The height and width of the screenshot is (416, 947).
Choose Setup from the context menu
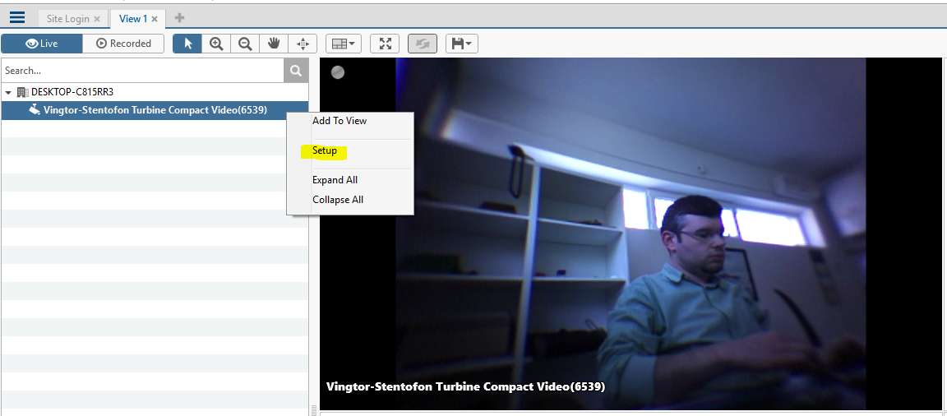tap(325, 151)
